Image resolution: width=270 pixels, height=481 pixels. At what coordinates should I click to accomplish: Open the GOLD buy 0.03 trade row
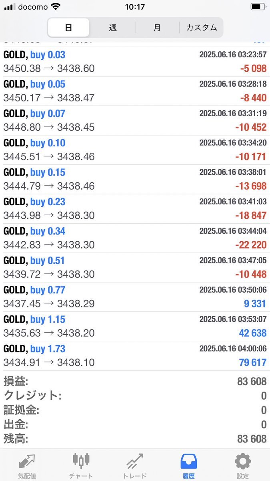tap(135, 62)
